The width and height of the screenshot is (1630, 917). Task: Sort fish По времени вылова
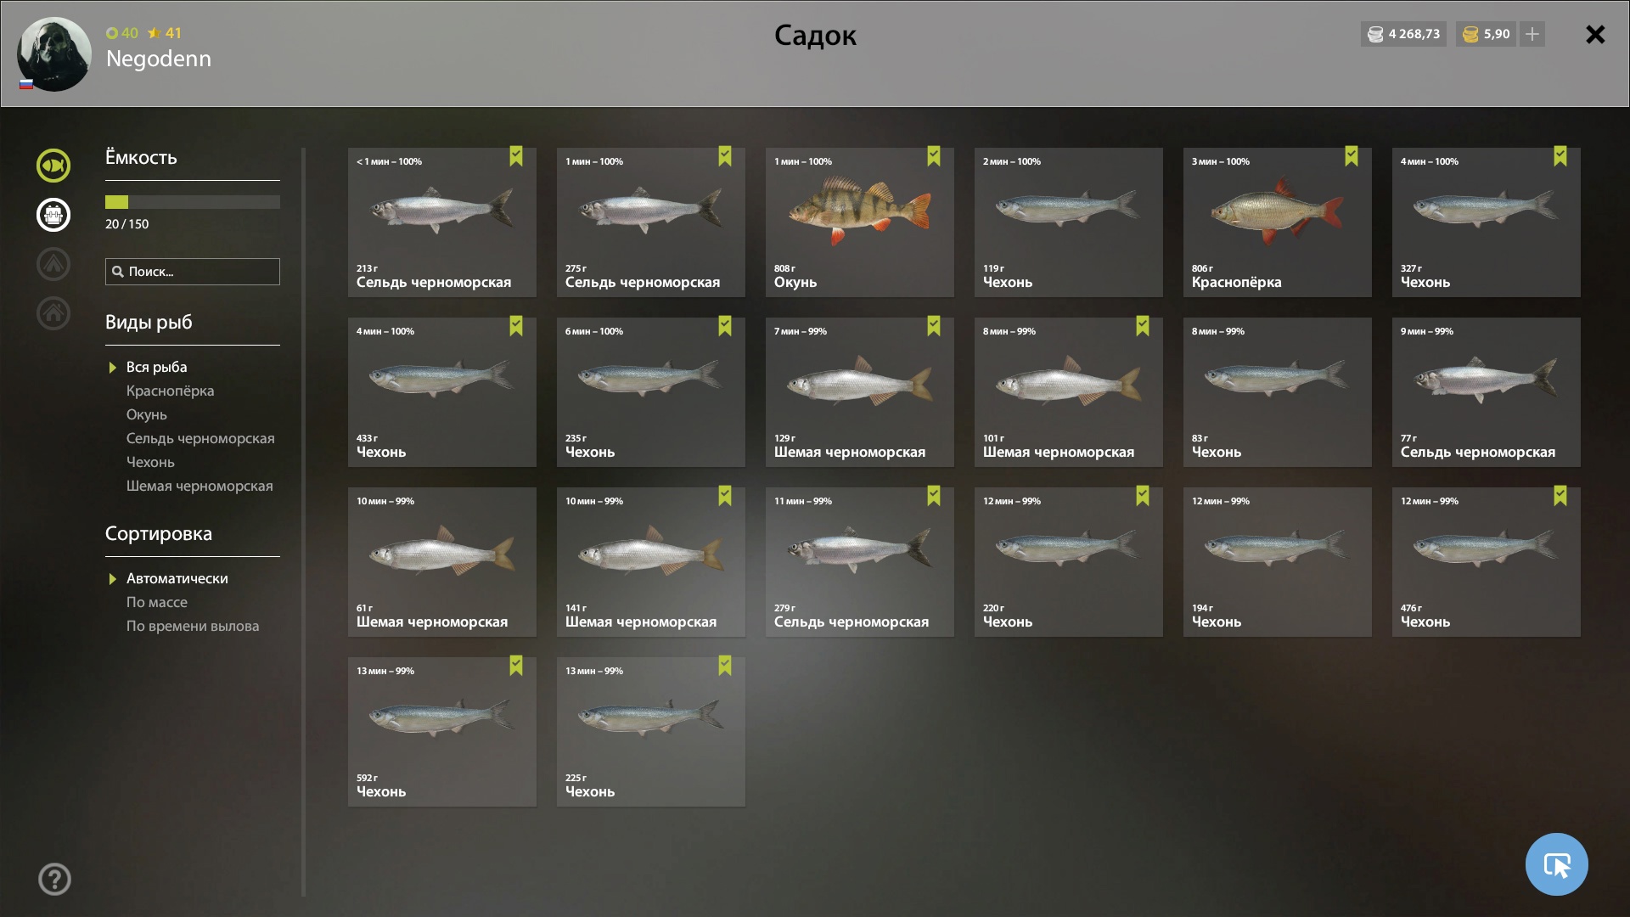tap(193, 626)
